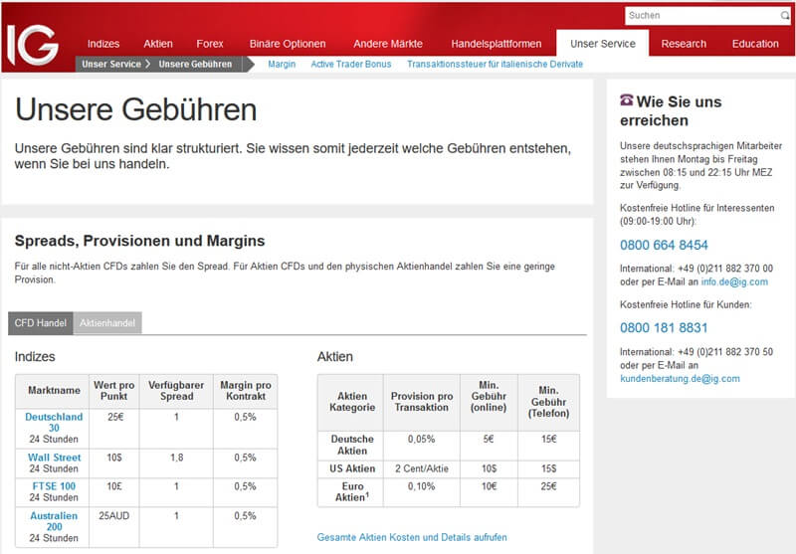Click the IG logo
Image resolution: width=796 pixels, height=554 pixels.
[x=33, y=45]
